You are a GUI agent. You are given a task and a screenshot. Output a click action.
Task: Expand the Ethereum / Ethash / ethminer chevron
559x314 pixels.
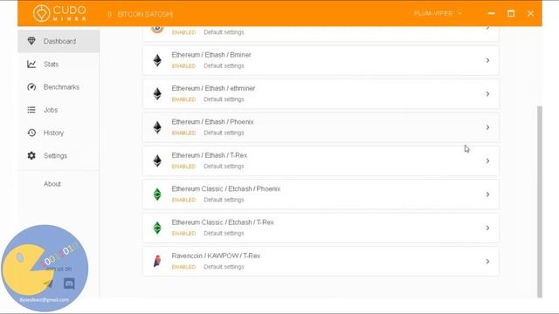point(487,94)
